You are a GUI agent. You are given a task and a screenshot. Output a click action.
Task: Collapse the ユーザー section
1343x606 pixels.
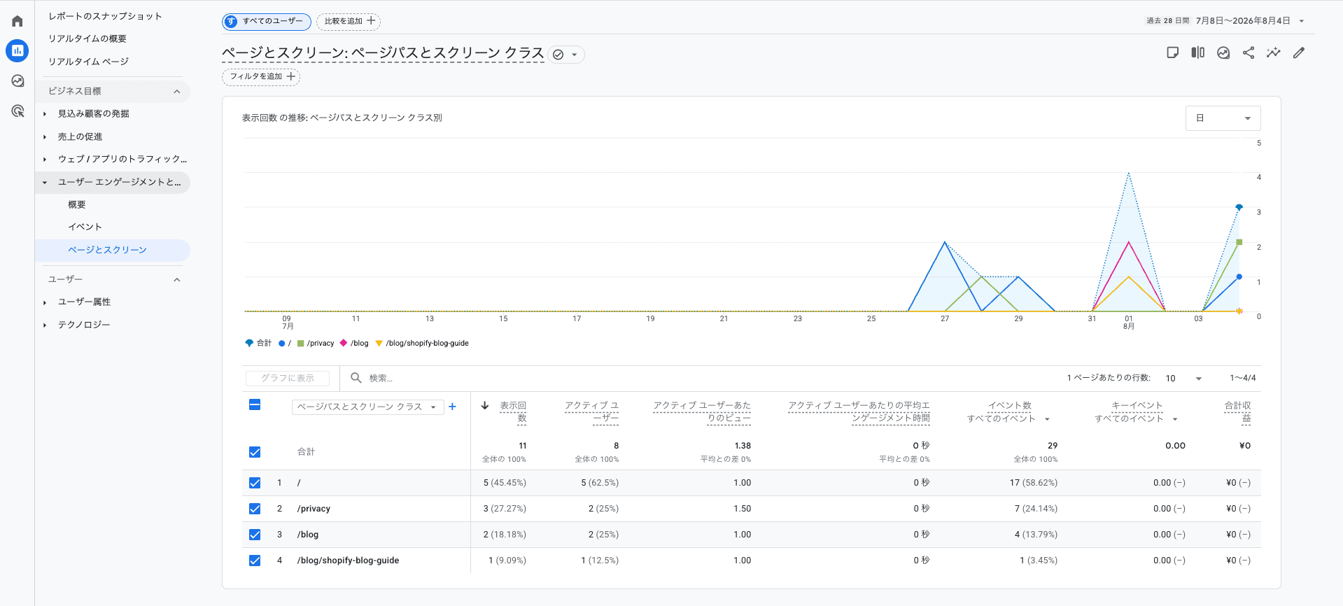click(177, 280)
